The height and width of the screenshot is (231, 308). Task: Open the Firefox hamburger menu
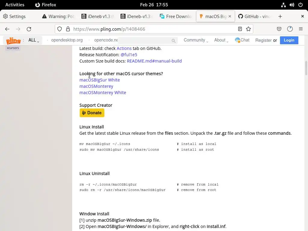tap(300, 29)
